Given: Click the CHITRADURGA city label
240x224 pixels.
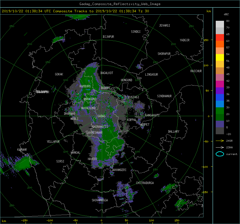Looking at the screenshot, I should pos(145,183).
